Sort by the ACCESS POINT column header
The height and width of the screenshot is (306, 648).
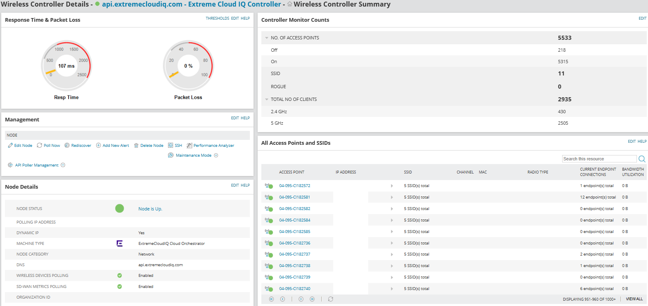coord(292,172)
